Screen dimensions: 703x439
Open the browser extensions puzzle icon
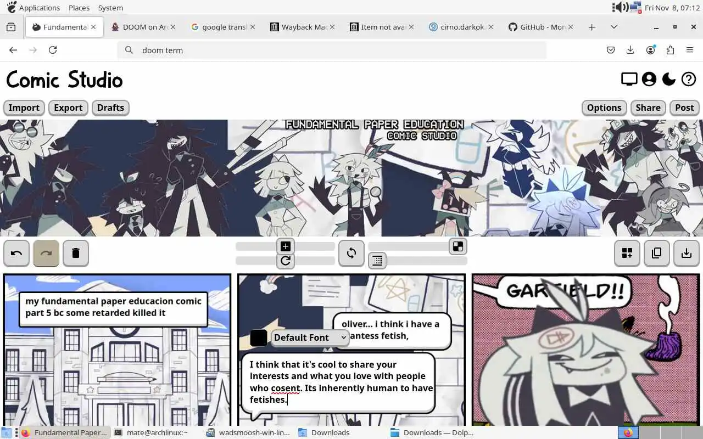670,50
